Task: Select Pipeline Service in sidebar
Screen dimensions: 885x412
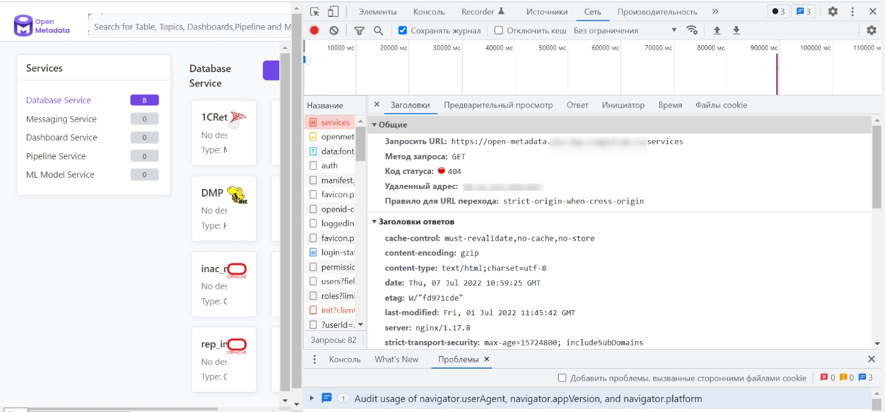Action: (x=56, y=156)
